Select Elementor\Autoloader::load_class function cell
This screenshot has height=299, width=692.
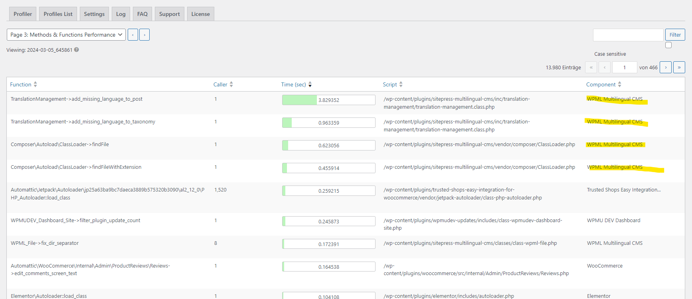coord(49,296)
